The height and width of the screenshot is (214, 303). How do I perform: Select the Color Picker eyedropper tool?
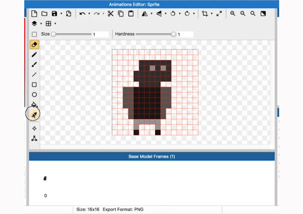35,115
